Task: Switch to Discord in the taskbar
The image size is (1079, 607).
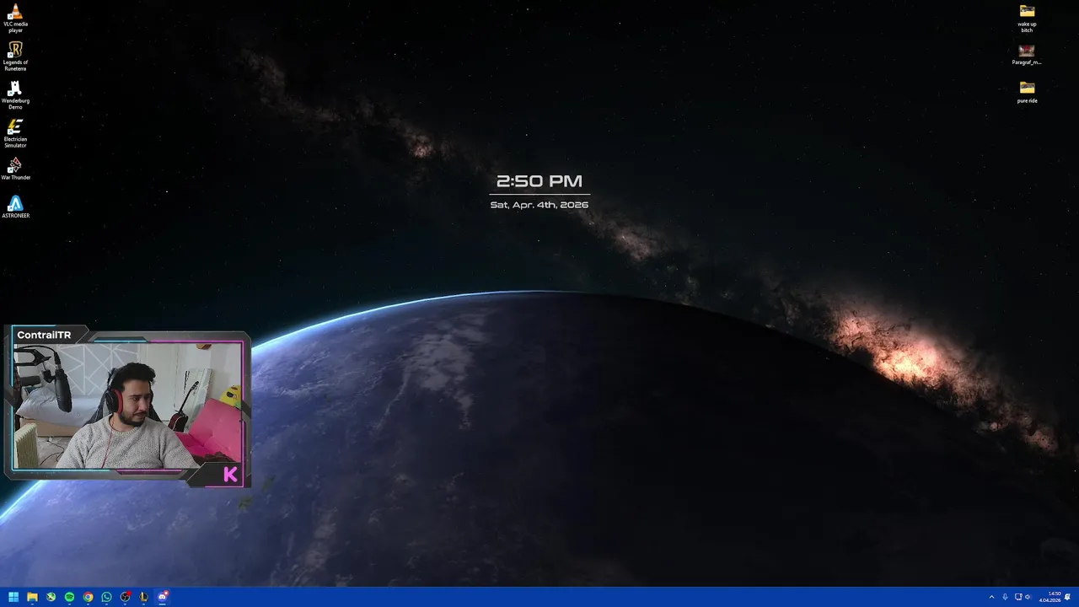Action: pyautogui.click(x=163, y=597)
